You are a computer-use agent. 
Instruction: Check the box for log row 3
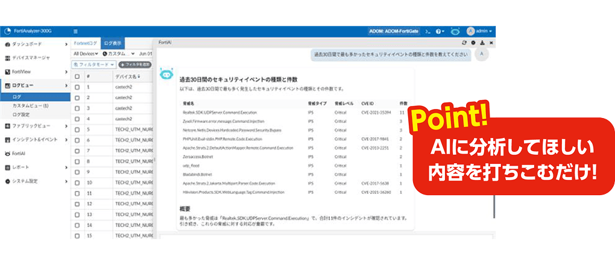[77, 108]
